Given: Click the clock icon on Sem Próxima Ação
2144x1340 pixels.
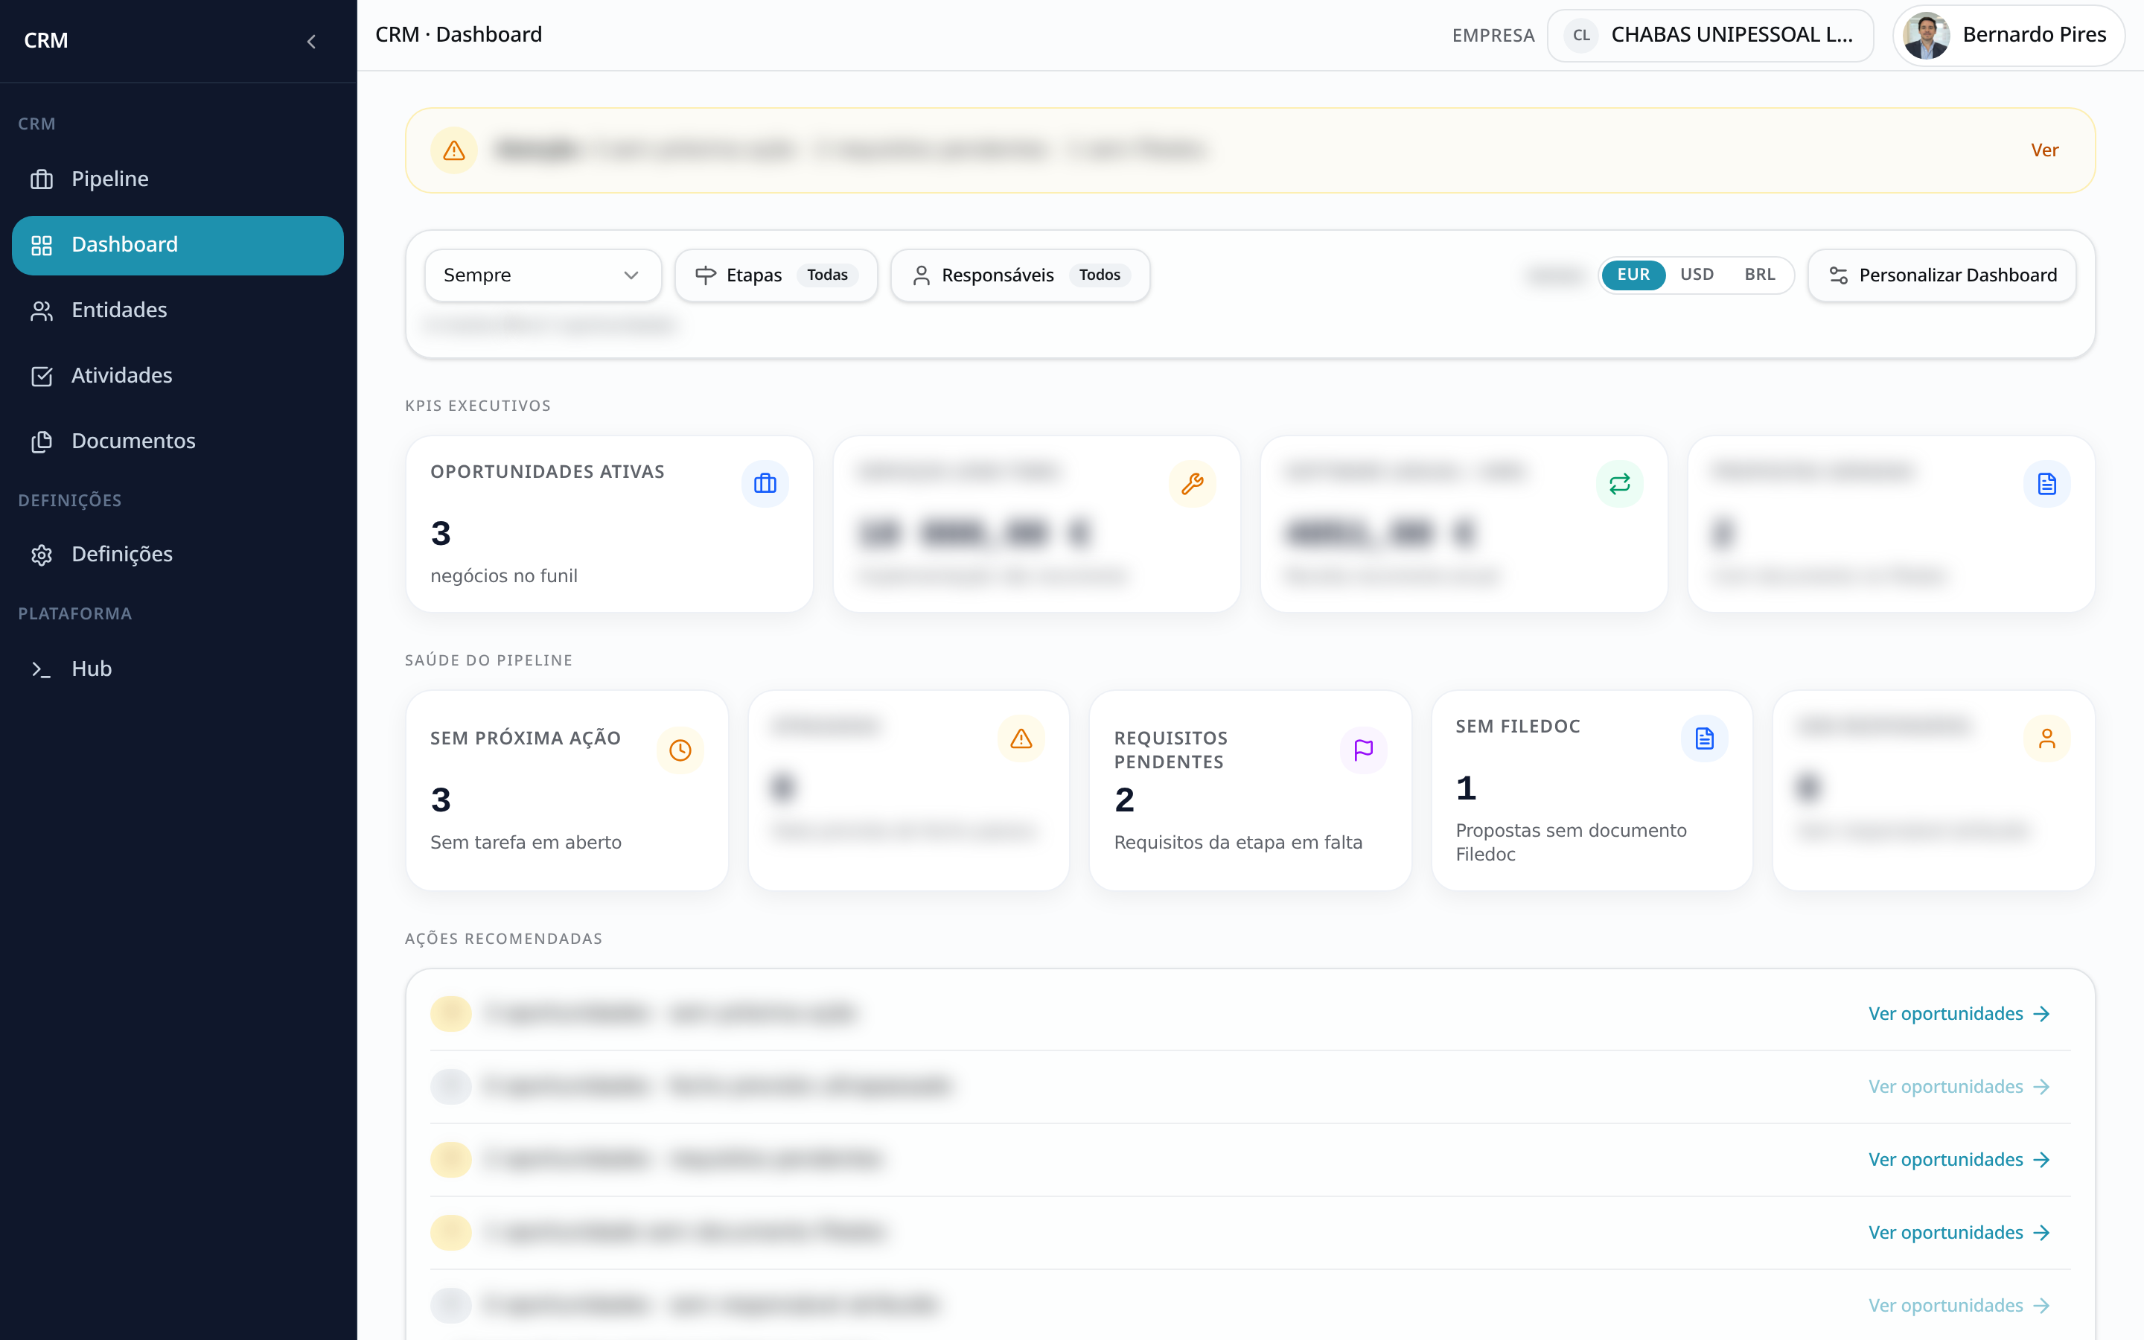Looking at the screenshot, I should [680, 750].
